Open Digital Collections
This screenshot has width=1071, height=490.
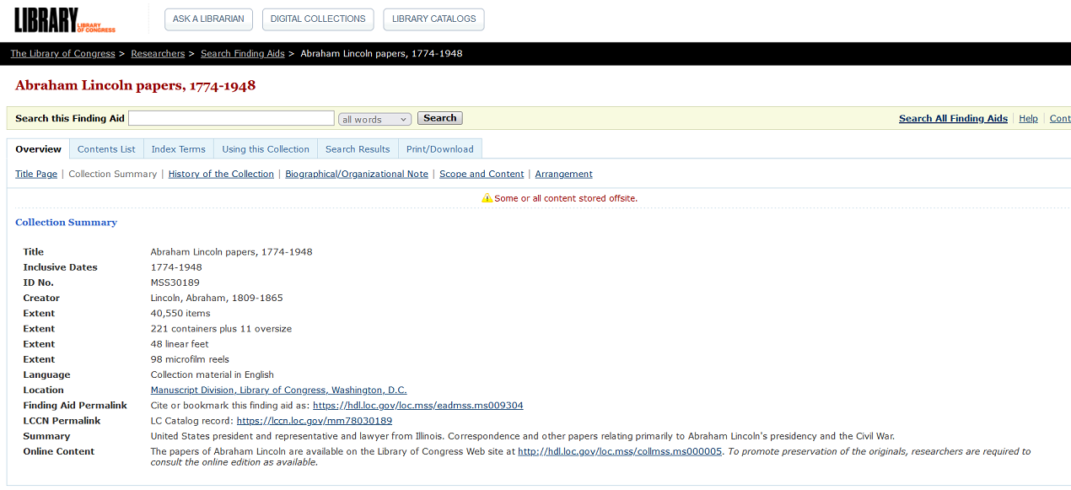click(318, 19)
